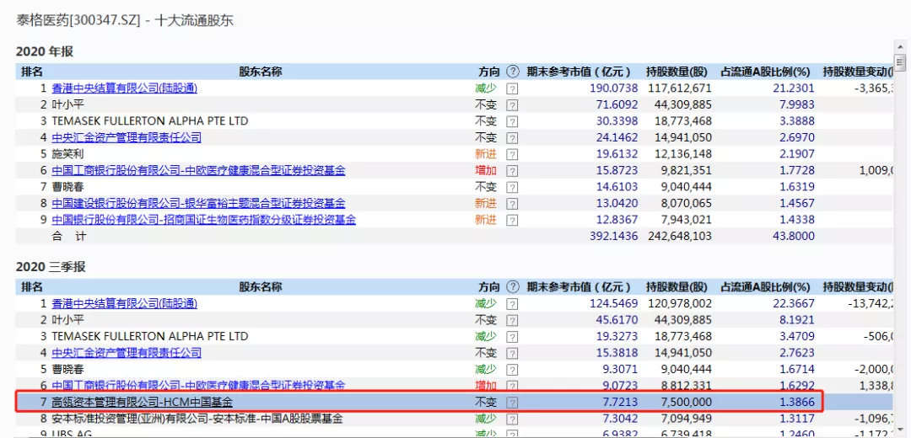
Task: Click help icon in 2020年报 中欧医疗健康 row
Action: [512, 170]
